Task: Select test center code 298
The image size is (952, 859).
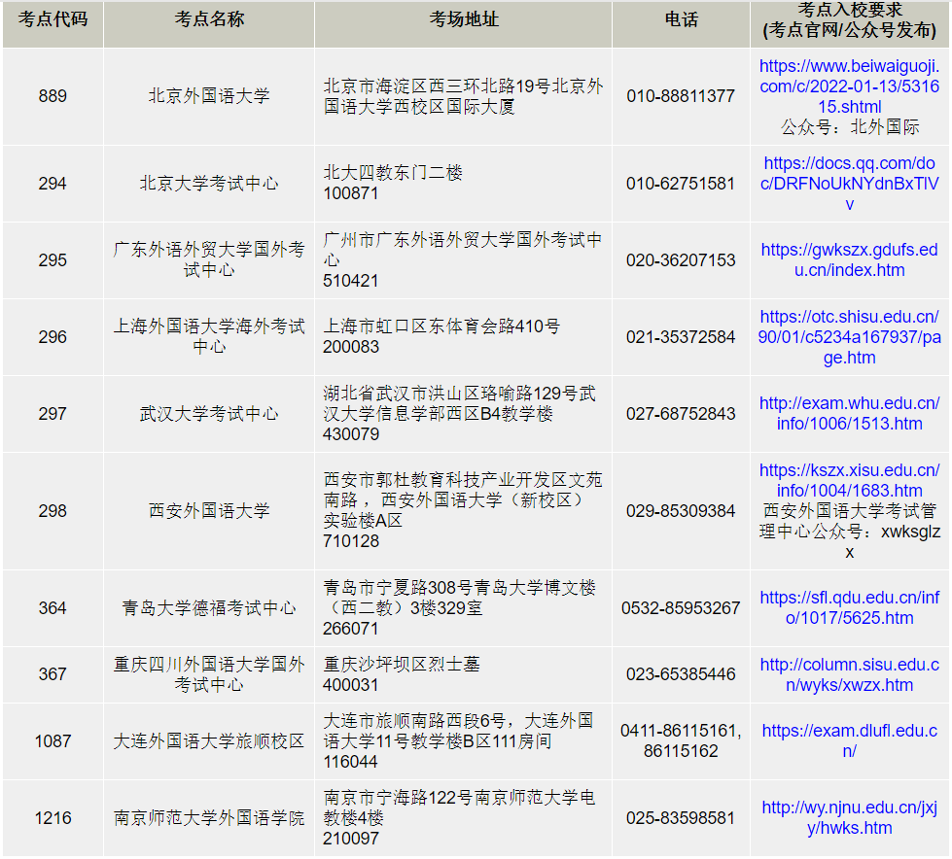Action: pos(53,511)
